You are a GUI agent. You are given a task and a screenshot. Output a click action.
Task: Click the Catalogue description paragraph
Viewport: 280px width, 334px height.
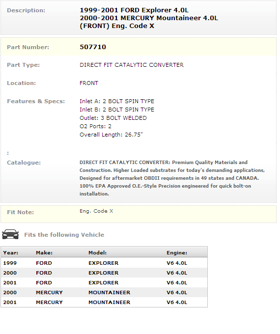coord(172,178)
